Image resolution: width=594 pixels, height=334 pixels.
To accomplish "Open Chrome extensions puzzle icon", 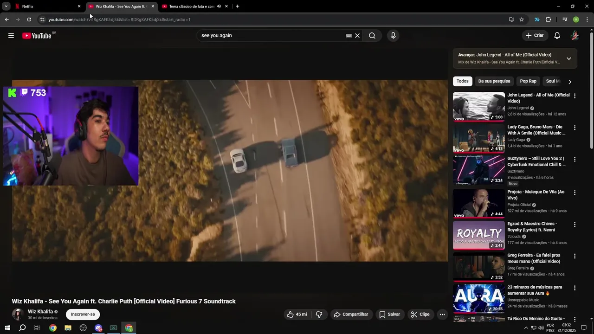I will click(x=549, y=19).
